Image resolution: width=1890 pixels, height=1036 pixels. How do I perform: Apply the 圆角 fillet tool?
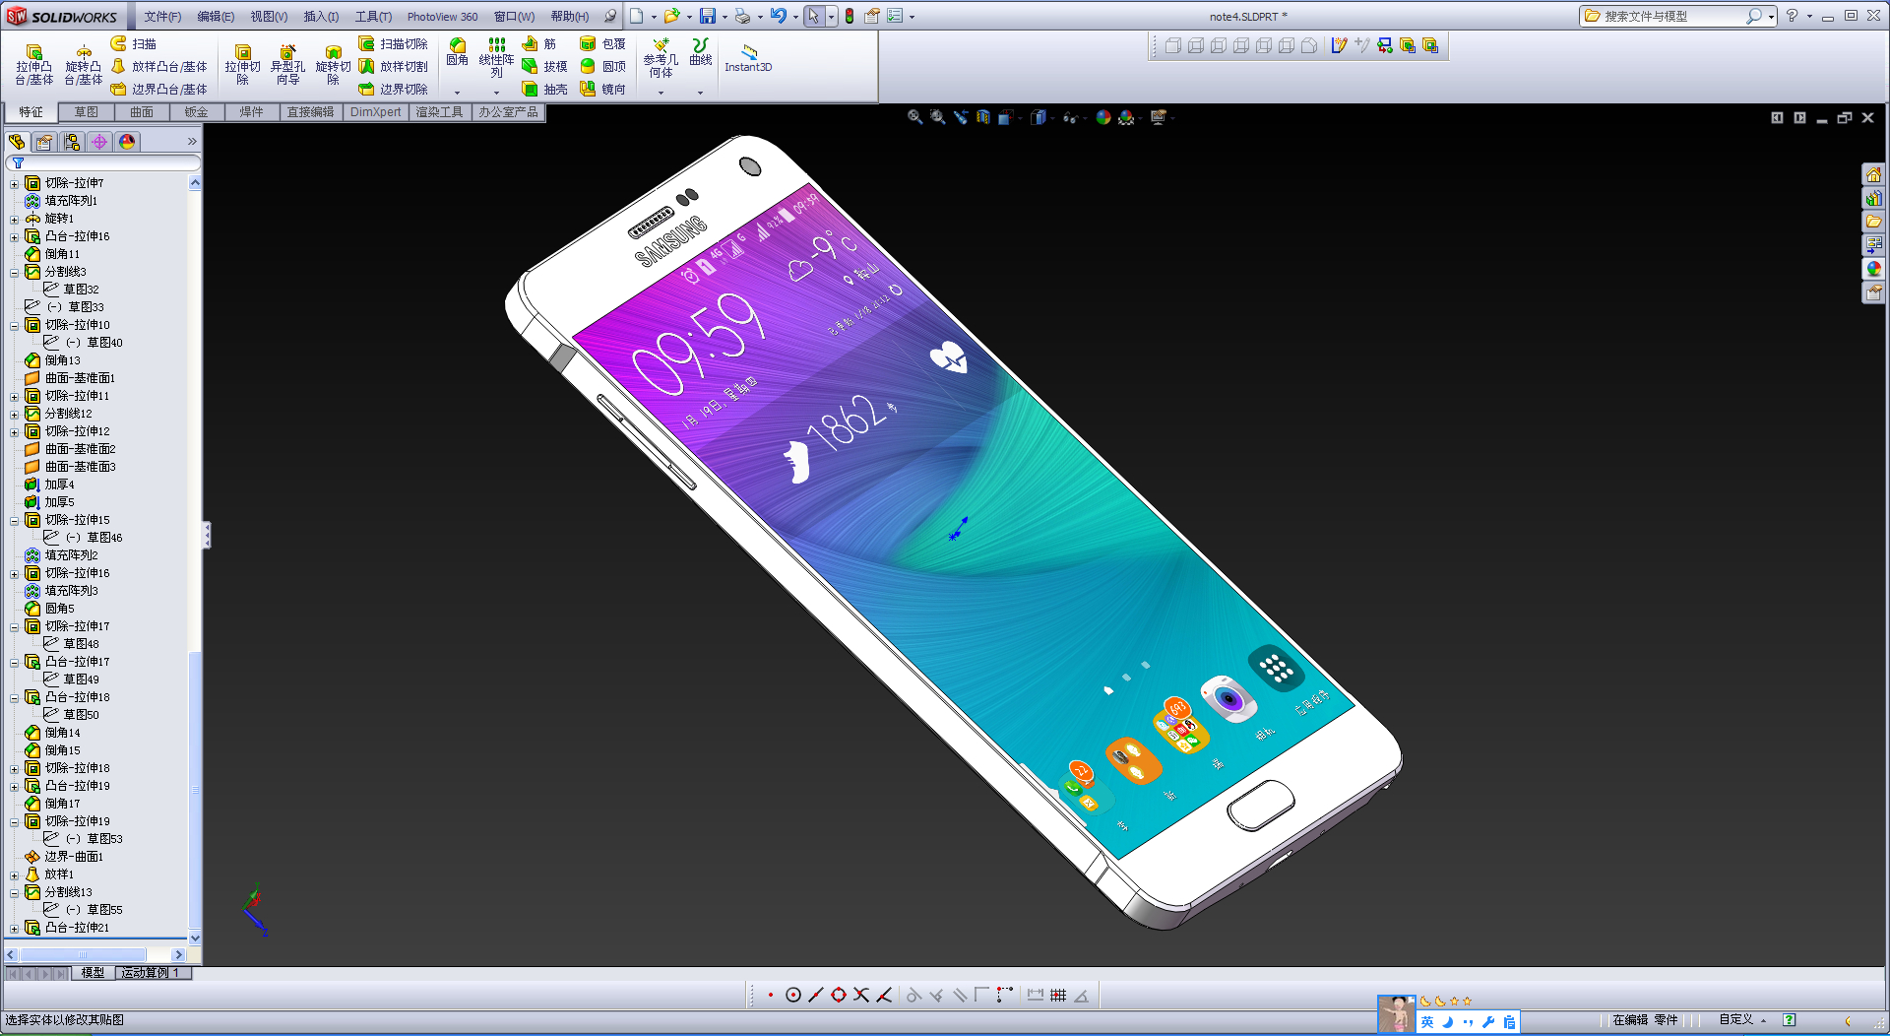pyautogui.click(x=458, y=52)
